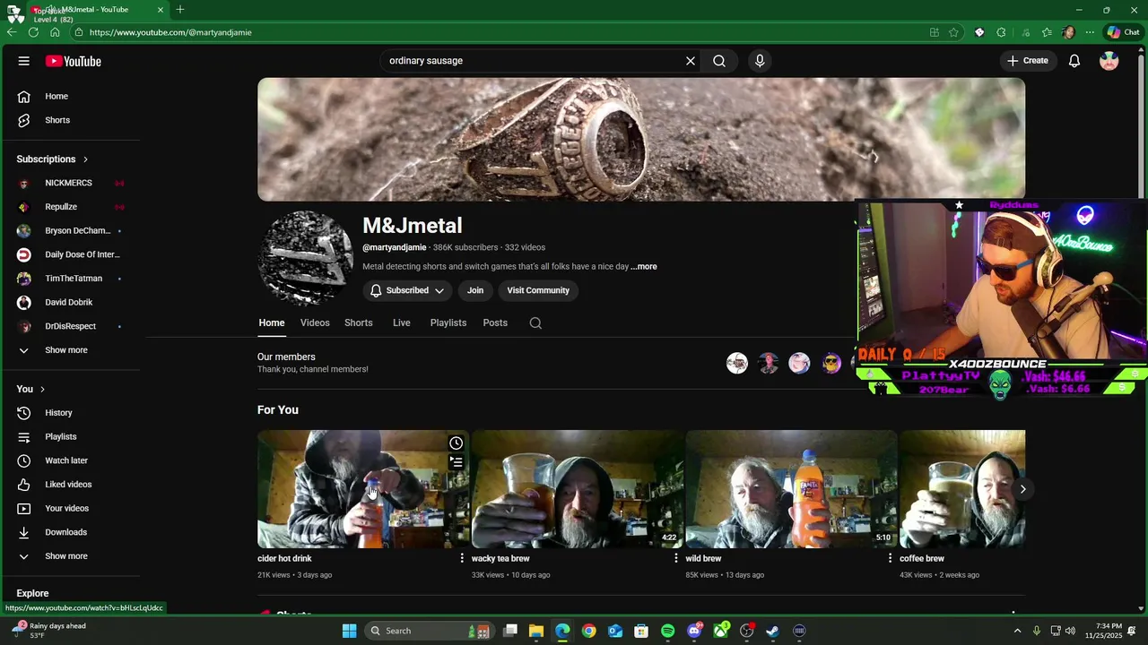Play the wacky tea brew video thumbnail

click(x=577, y=489)
